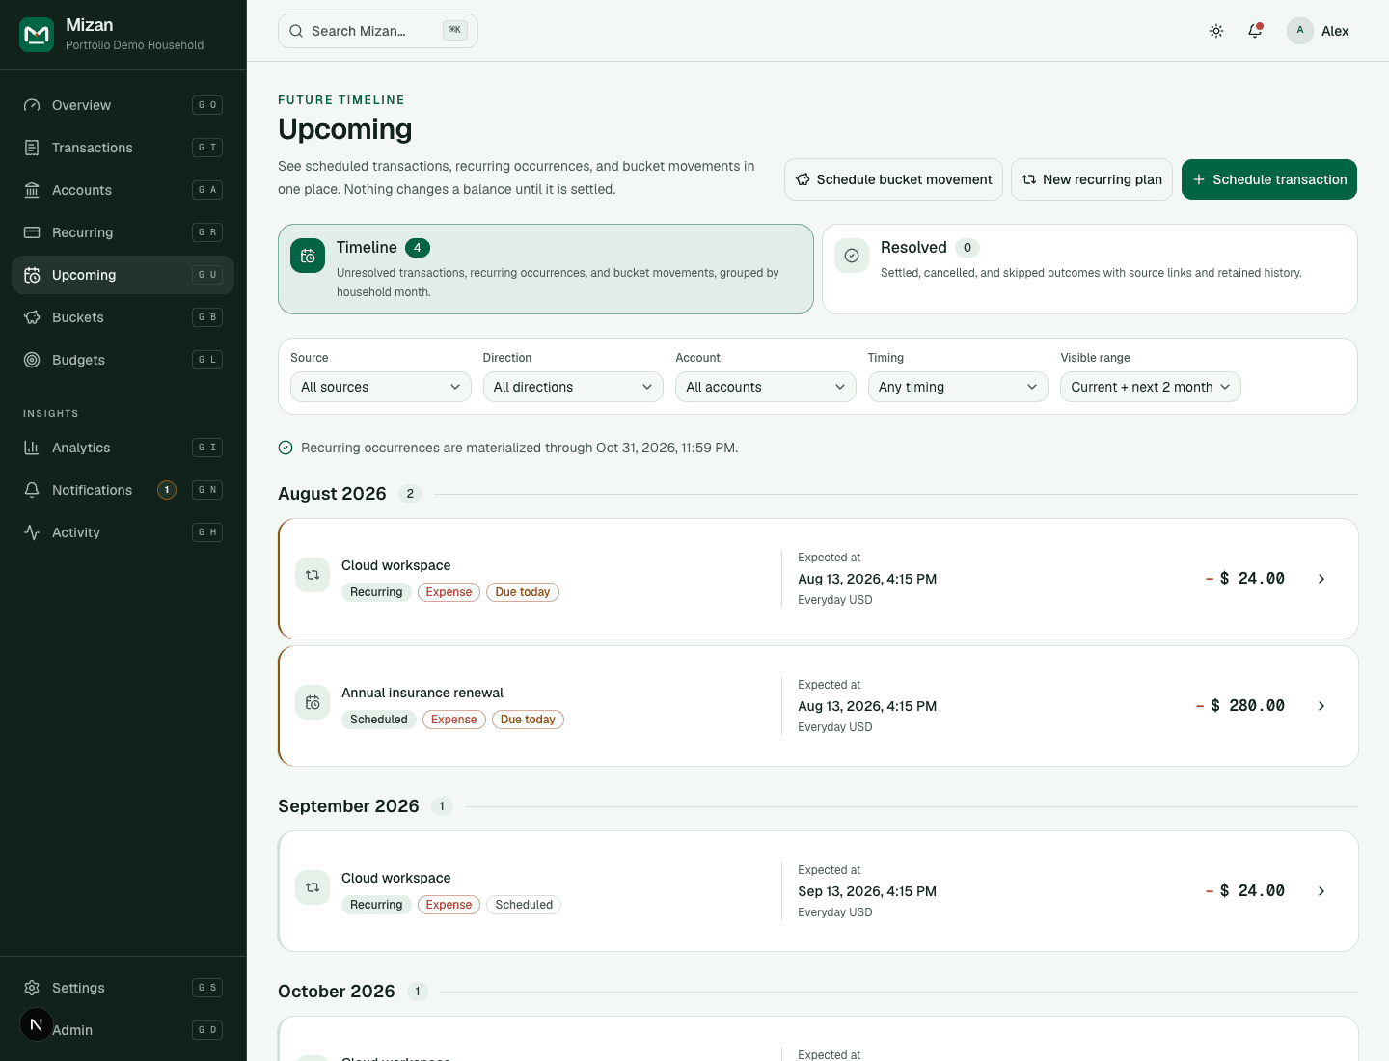Screen dimensions: 1389x1061
Task: Switch to the Resolved tab
Action: point(1090,269)
